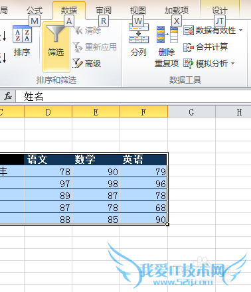
Task: Expand the 模拟分析 dropdown arrow
Action: [233, 64]
